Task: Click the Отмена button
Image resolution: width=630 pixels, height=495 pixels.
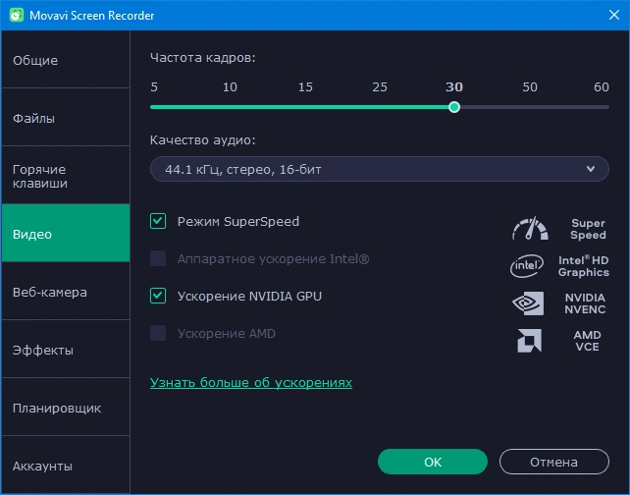Action: (x=554, y=462)
